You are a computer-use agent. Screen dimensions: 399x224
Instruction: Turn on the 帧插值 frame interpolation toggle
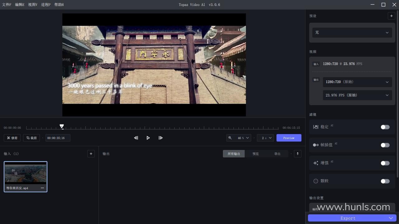pos(385,145)
